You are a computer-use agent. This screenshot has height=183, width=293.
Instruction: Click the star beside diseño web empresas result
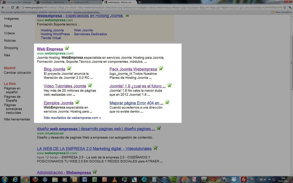pos(159,128)
